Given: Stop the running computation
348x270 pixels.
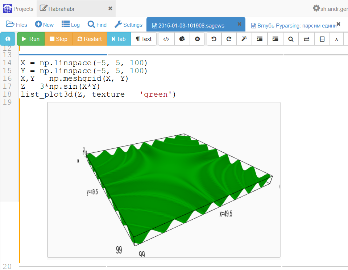Looking at the screenshot, I should [x=59, y=39].
